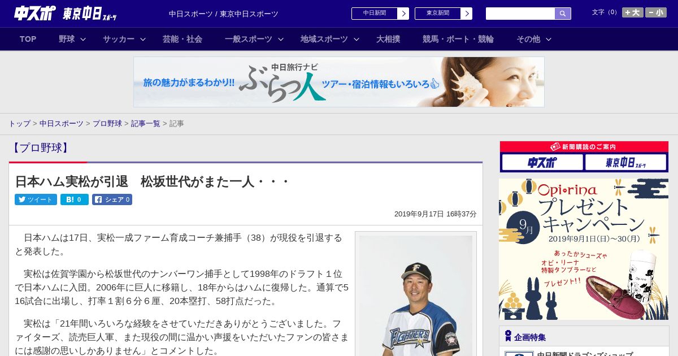Expand the 一般スポーツ dropdown chevron
Screen dimensions: 678x356
(x=281, y=39)
